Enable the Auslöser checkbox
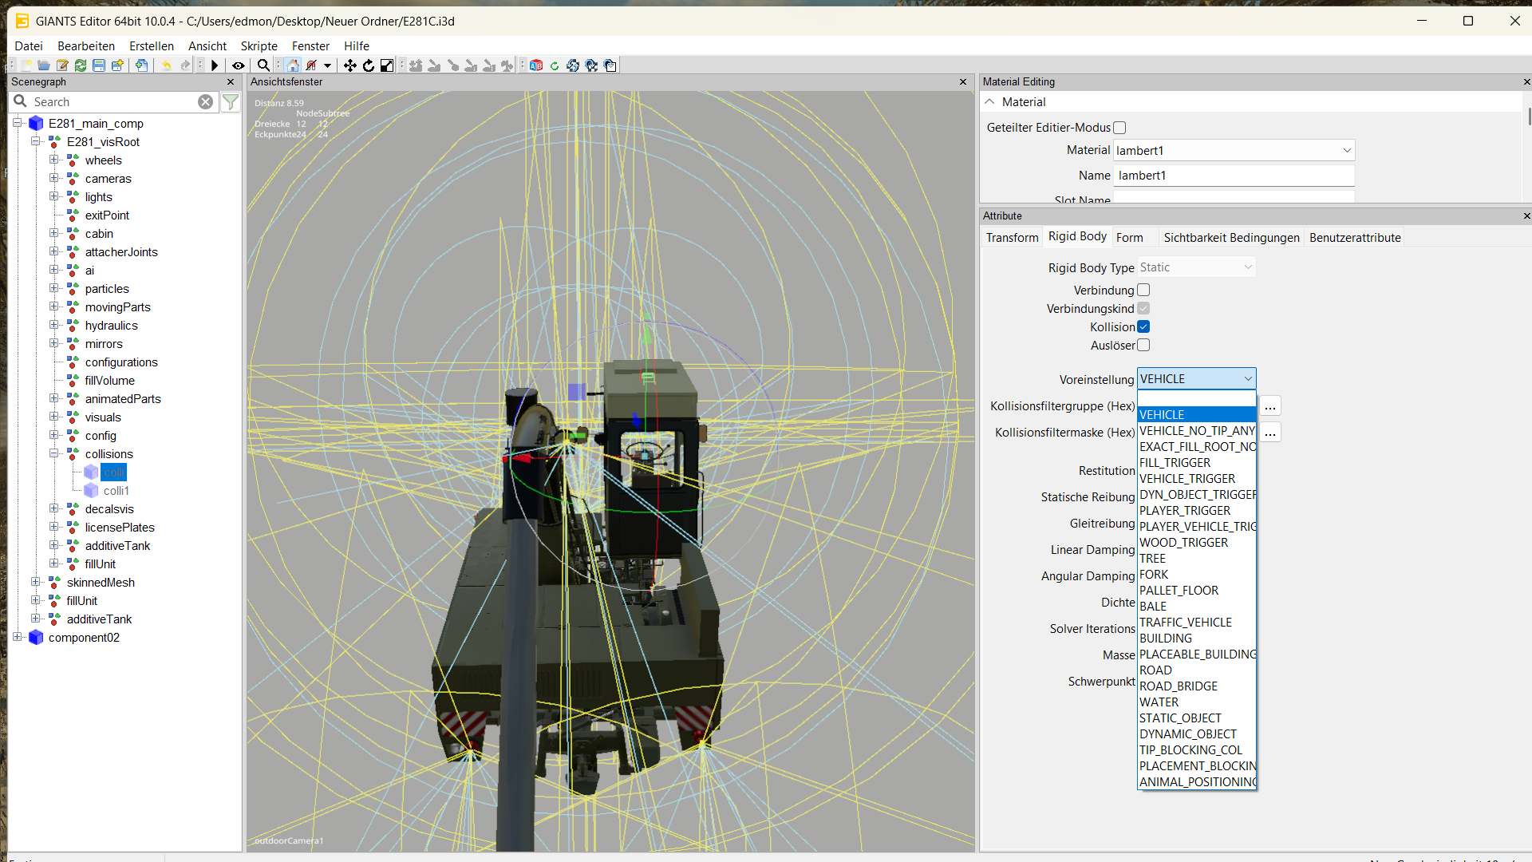The image size is (1532, 862). click(x=1143, y=346)
